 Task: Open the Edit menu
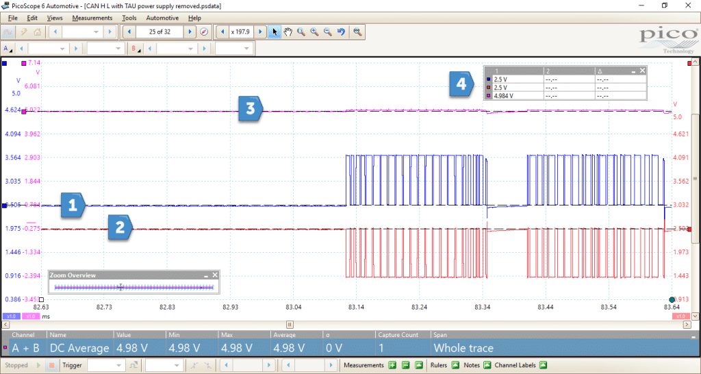pos(32,18)
